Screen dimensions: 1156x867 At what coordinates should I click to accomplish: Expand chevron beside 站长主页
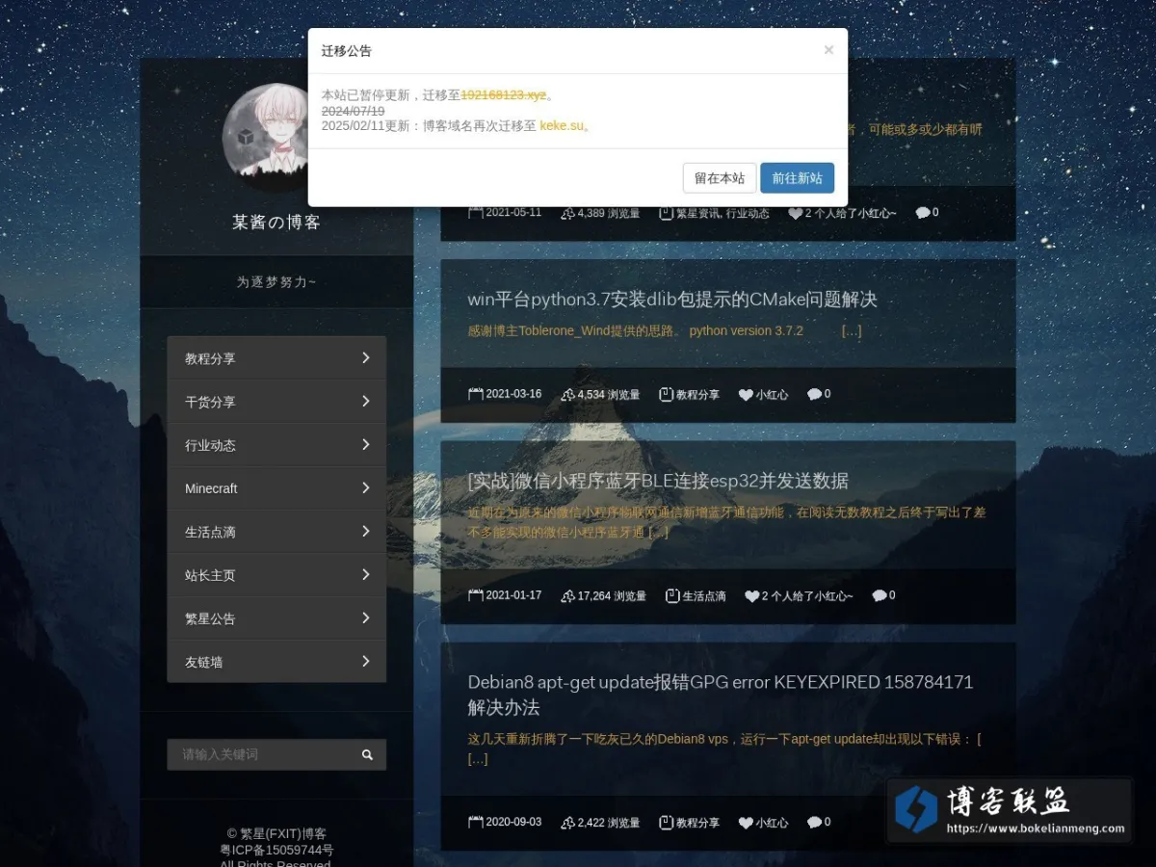[366, 574]
